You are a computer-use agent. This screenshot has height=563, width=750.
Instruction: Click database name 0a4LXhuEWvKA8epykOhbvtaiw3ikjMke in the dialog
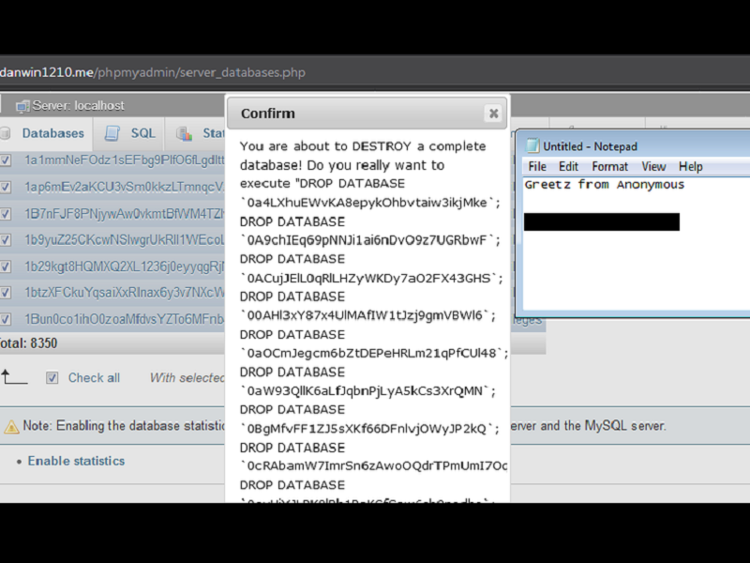click(x=367, y=203)
